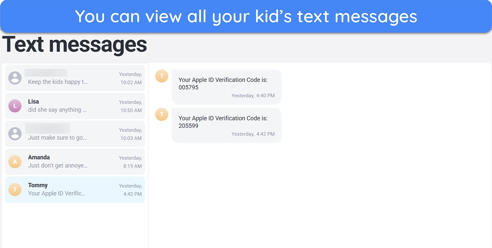Click gray avatar of 10:02 AM contact
492x248 pixels.
[15, 78]
